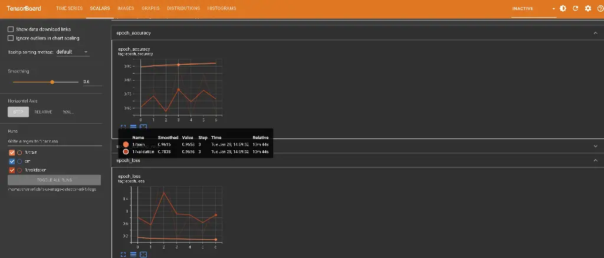Open the TensorBoard settings gear
The image size is (604, 258).
[x=587, y=9]
